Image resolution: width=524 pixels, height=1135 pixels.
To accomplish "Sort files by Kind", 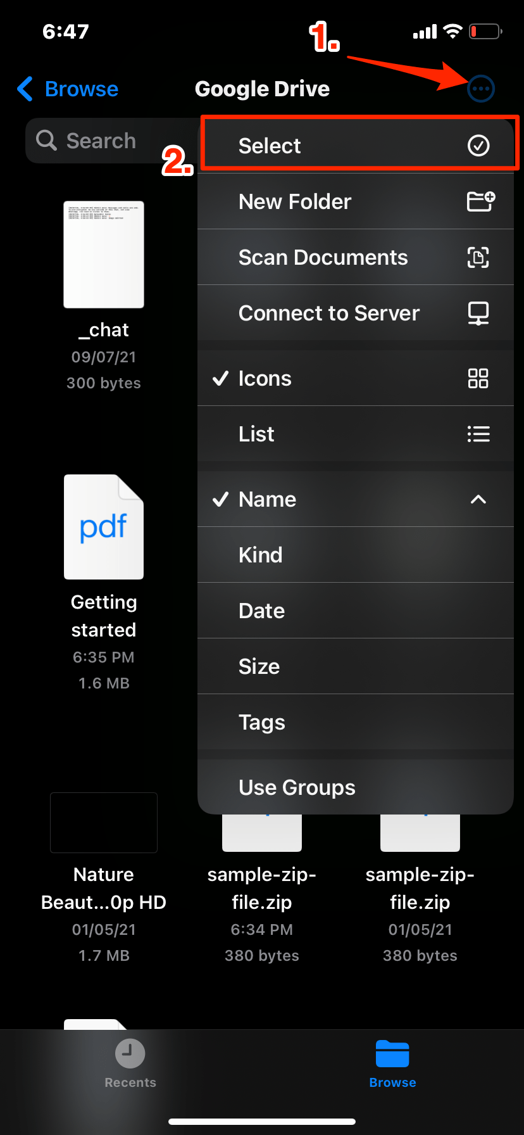I will (356, 555).
